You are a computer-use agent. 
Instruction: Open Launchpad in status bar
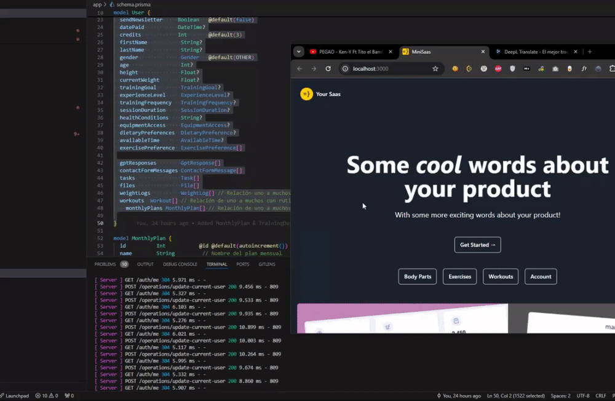[x=15, y=396]
